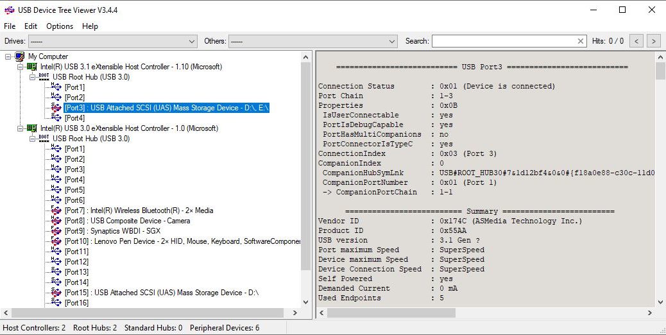This screenshot has width=666, height=335.
Task: Maximize the USB Device Tree Viewer window
Action: (622, 10)
